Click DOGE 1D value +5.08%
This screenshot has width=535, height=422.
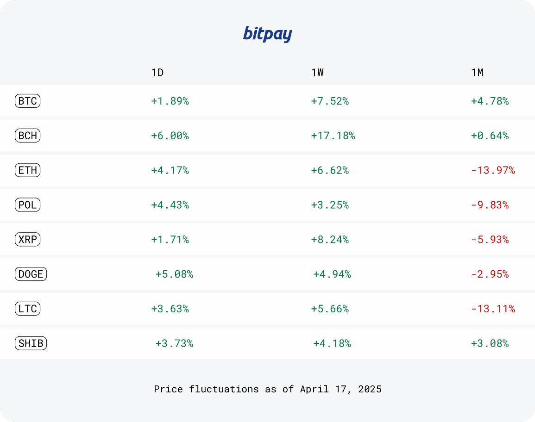pyautogui.click(x=174, y=274)
